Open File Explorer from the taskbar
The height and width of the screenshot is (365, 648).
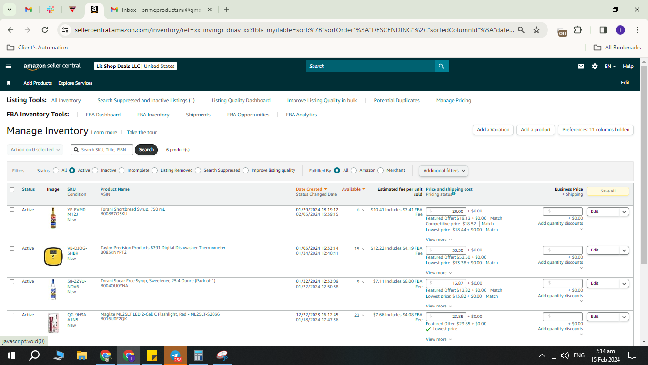(x=82, y=355)
